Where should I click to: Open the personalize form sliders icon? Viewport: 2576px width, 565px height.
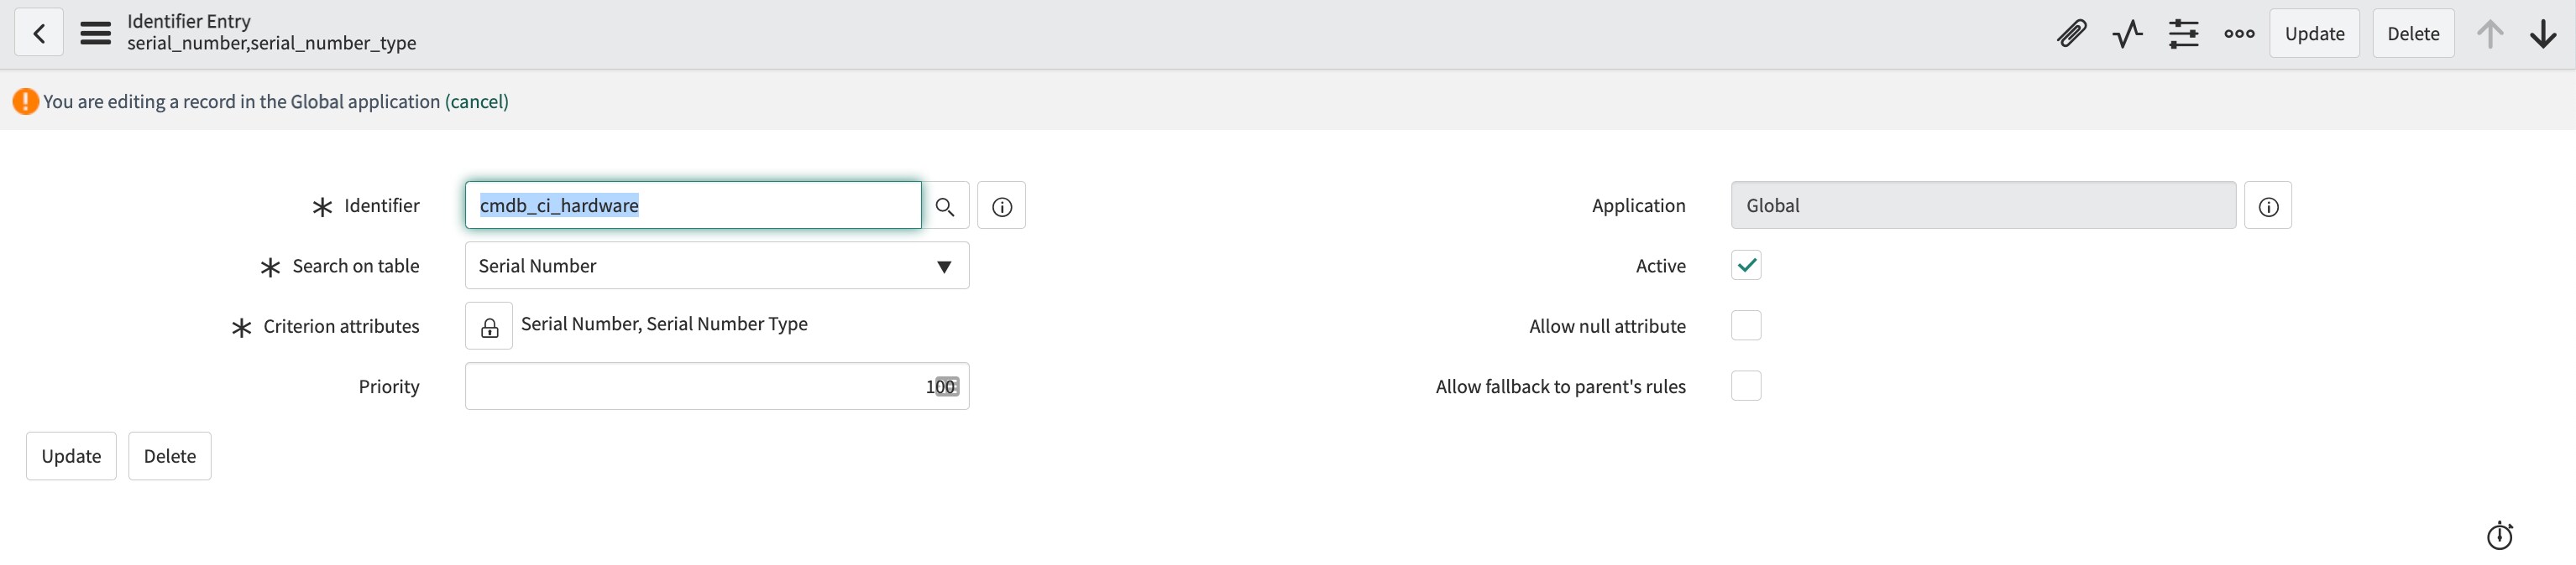point(2183,33)
